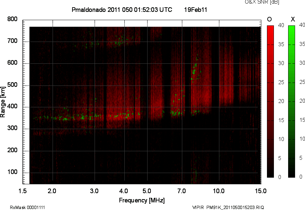This screenshot has width=305, height=210.
Task: Click the 5 dB label on O color bar
Action: 280,158
